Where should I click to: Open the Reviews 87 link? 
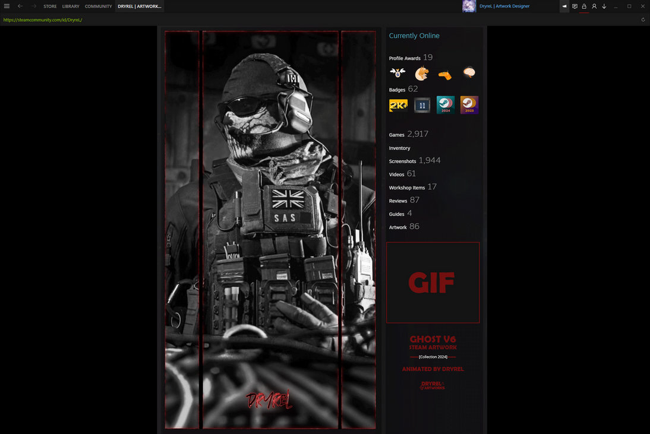[404, 201]
